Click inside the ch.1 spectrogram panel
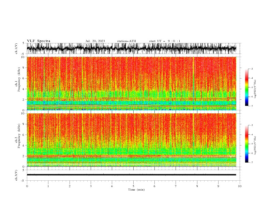270x209 pixels. pos(131,83)
